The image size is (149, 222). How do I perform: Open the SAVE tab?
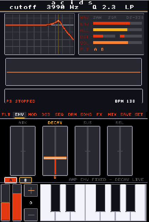126,114
